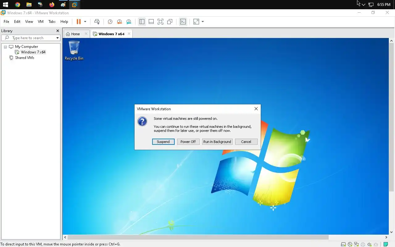Open the Edit menu
The width and height of the screenshot is (395, 247).
(17, 22)
